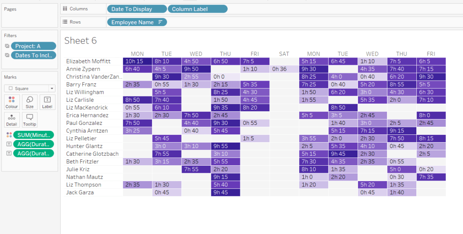This screenshot has height=234, width=463.
Task: Open the Tooltip editor button
Action: tap(29, 119)
